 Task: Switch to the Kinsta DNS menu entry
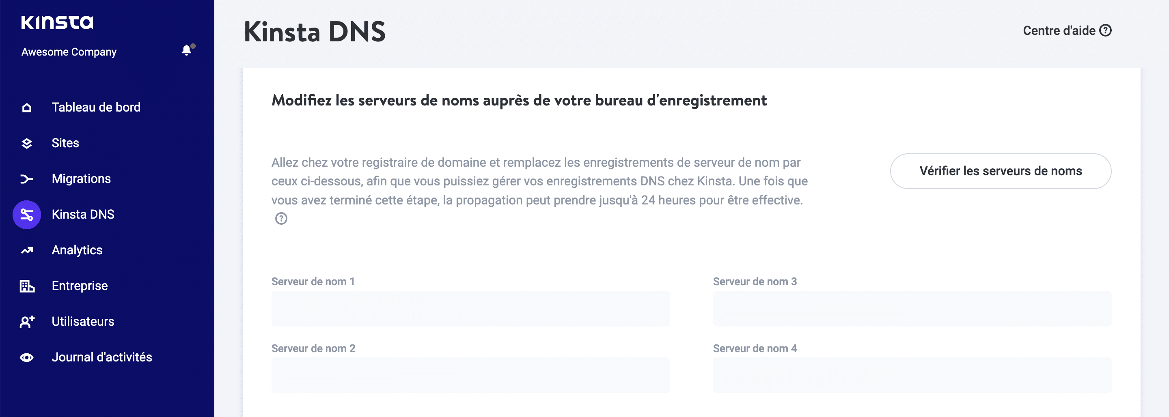(x=83, y=214)
